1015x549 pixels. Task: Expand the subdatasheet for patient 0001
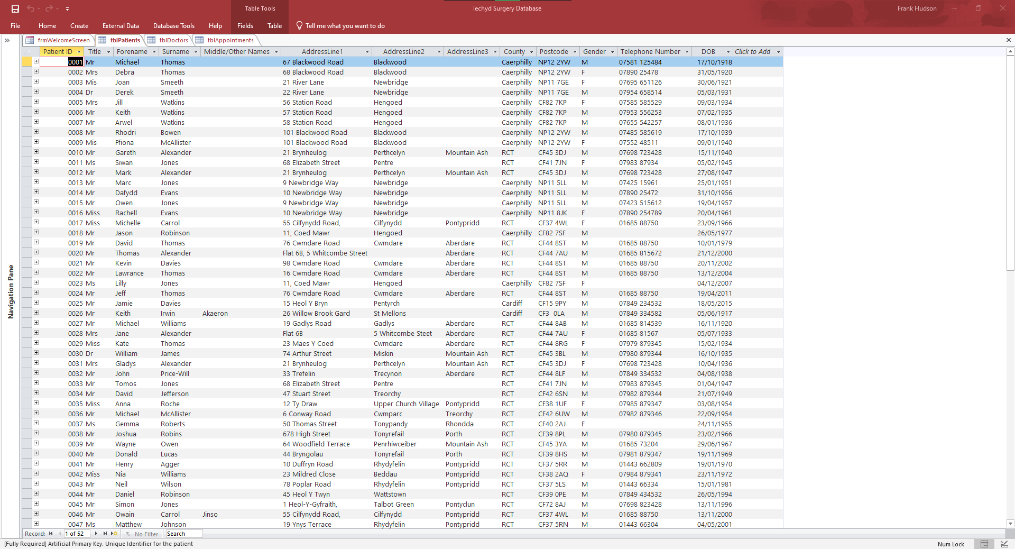[x=35, y=61]
